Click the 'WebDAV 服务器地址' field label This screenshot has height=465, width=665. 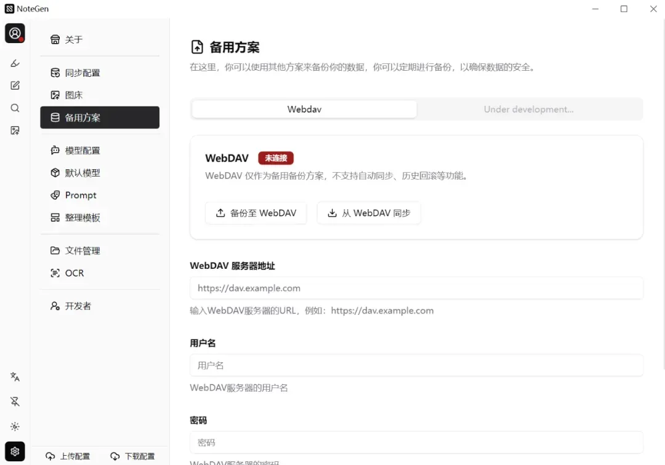pyautogui.click(x=232, y=266)
